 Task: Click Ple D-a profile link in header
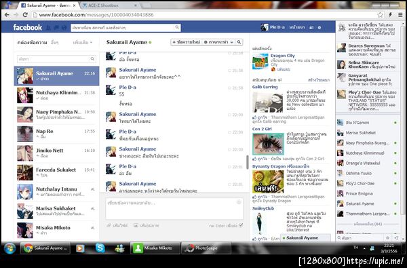click(277, 27)
